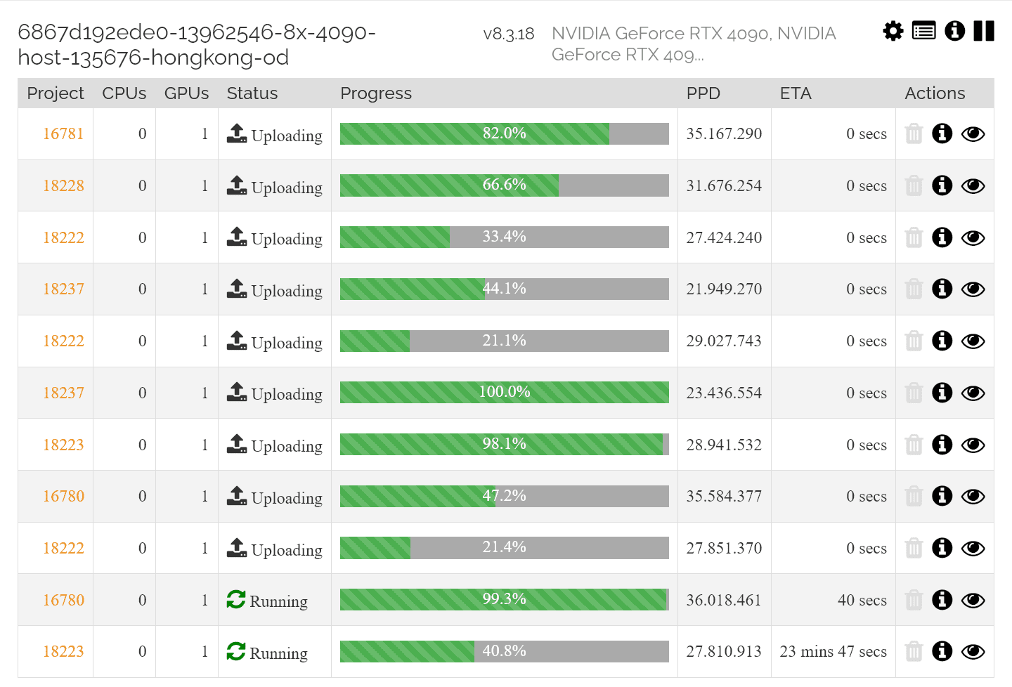Open the log viewer icon in header

pyautogui.click(x=923, y=31)
